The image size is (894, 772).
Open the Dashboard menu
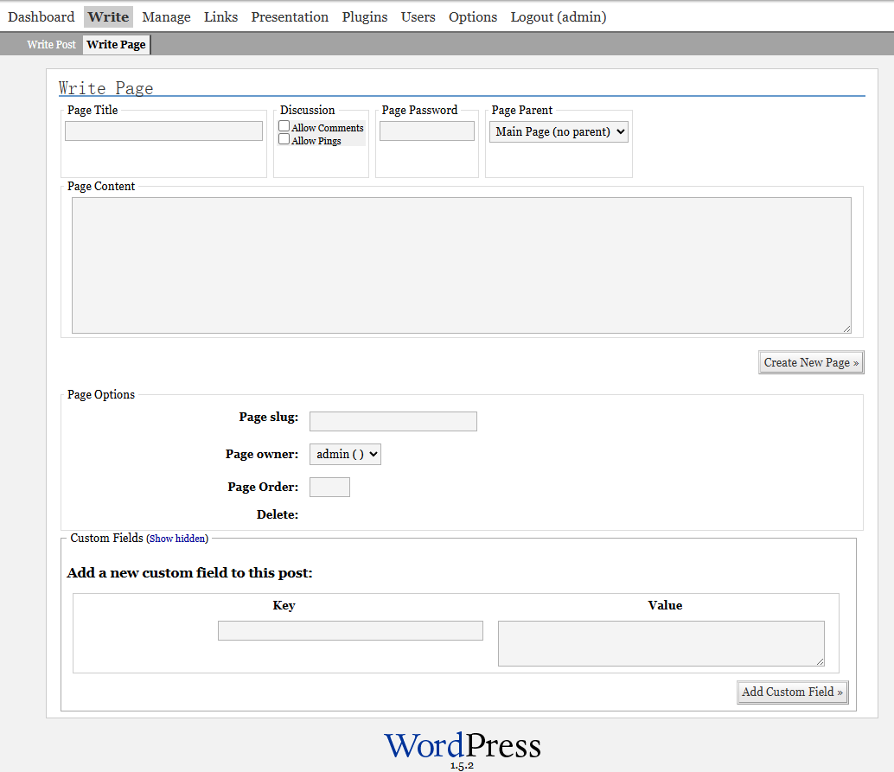click(41, 17)
